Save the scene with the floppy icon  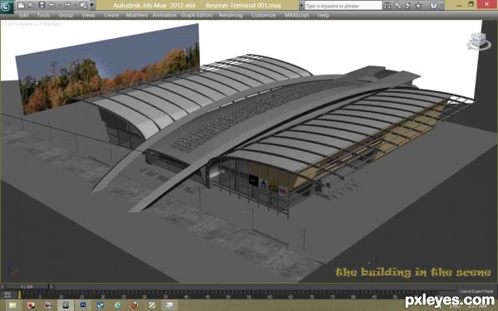41,5
